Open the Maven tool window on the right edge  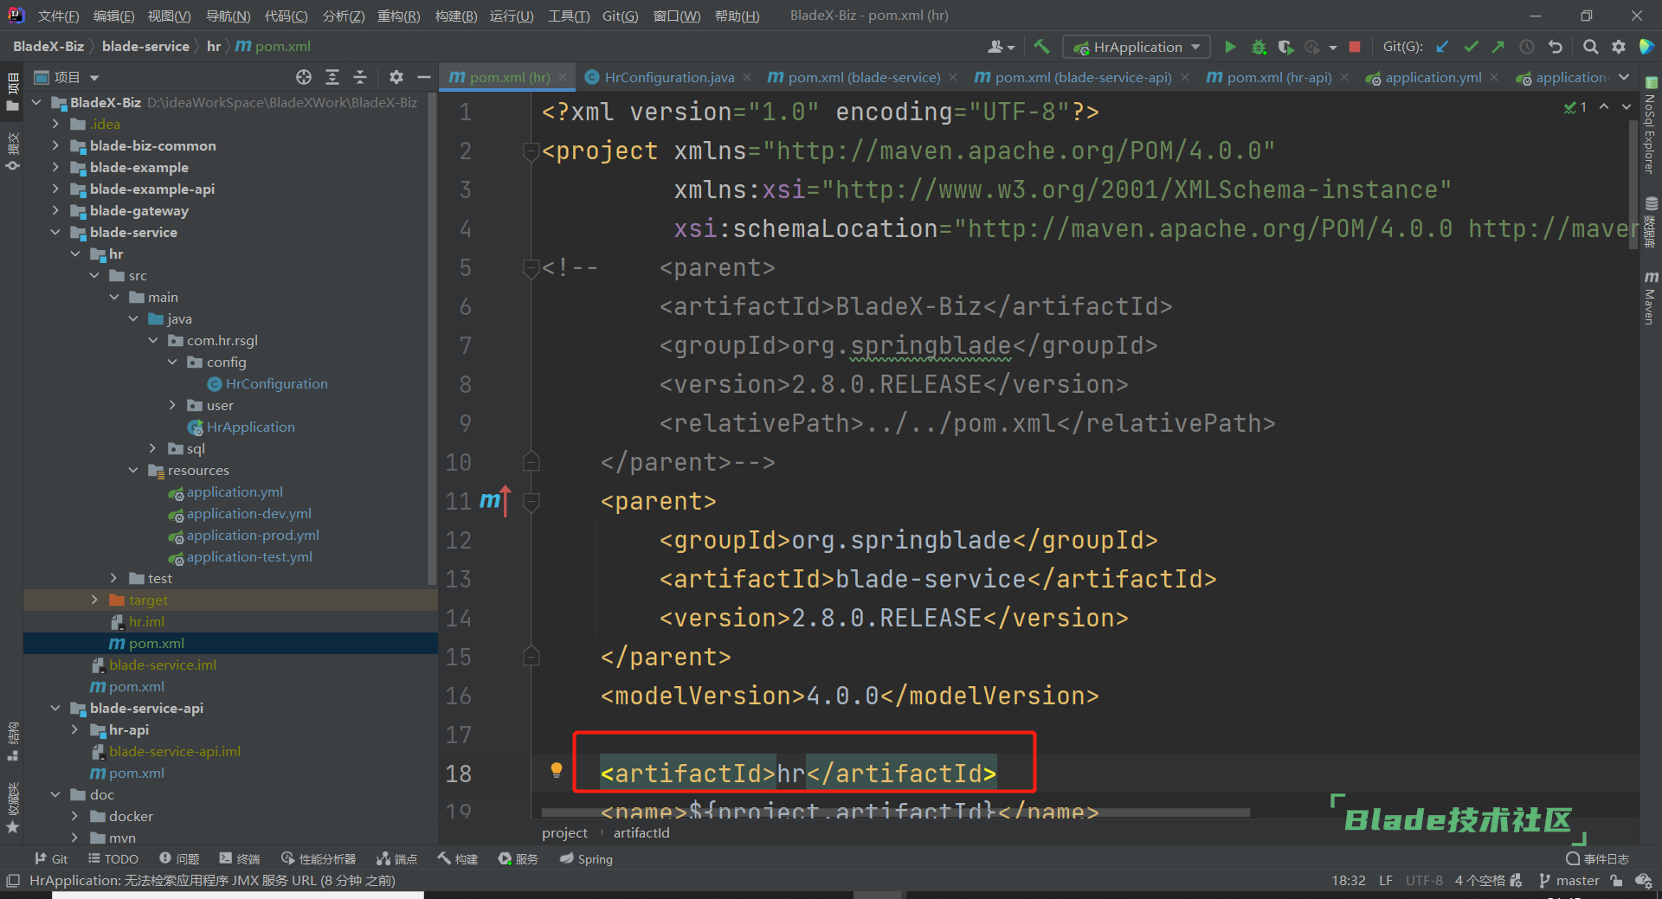tap(1651, 299)
